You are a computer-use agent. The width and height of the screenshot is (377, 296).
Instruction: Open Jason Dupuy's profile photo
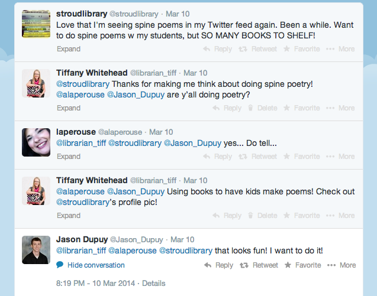36,250
